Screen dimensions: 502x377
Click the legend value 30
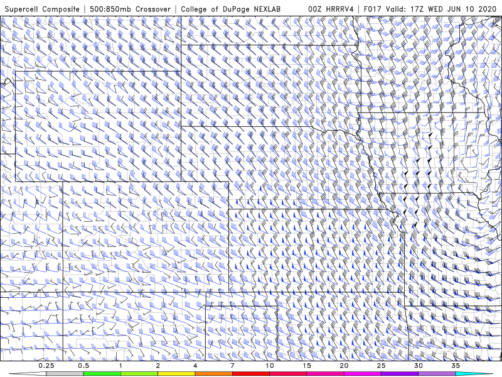click(x=419, y=366)
